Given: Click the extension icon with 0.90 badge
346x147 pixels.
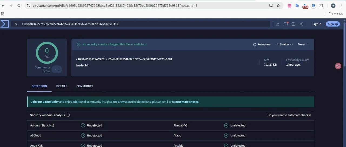Looking at the screenshot, I should [305, 6].
